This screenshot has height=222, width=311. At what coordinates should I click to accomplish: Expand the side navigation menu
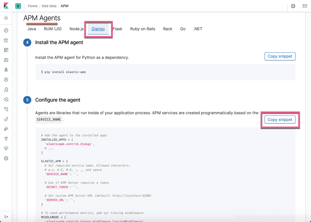[x=6, y=217]
